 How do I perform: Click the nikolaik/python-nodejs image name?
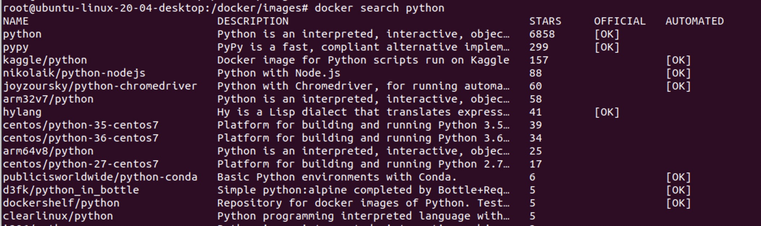(74, 73)
